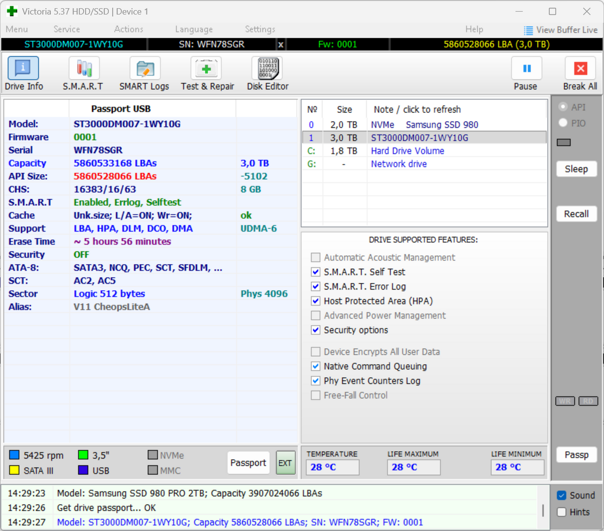Disable the Sound checkbox
This screenshot has width=604, height=531.
click(x=562, y=496)
